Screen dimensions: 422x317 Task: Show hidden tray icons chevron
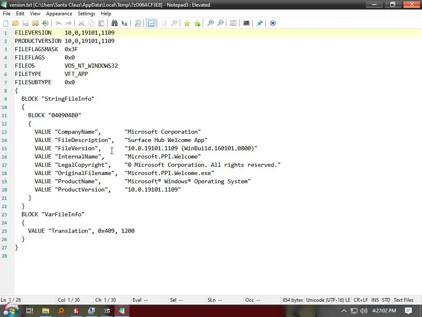point(344,311)
